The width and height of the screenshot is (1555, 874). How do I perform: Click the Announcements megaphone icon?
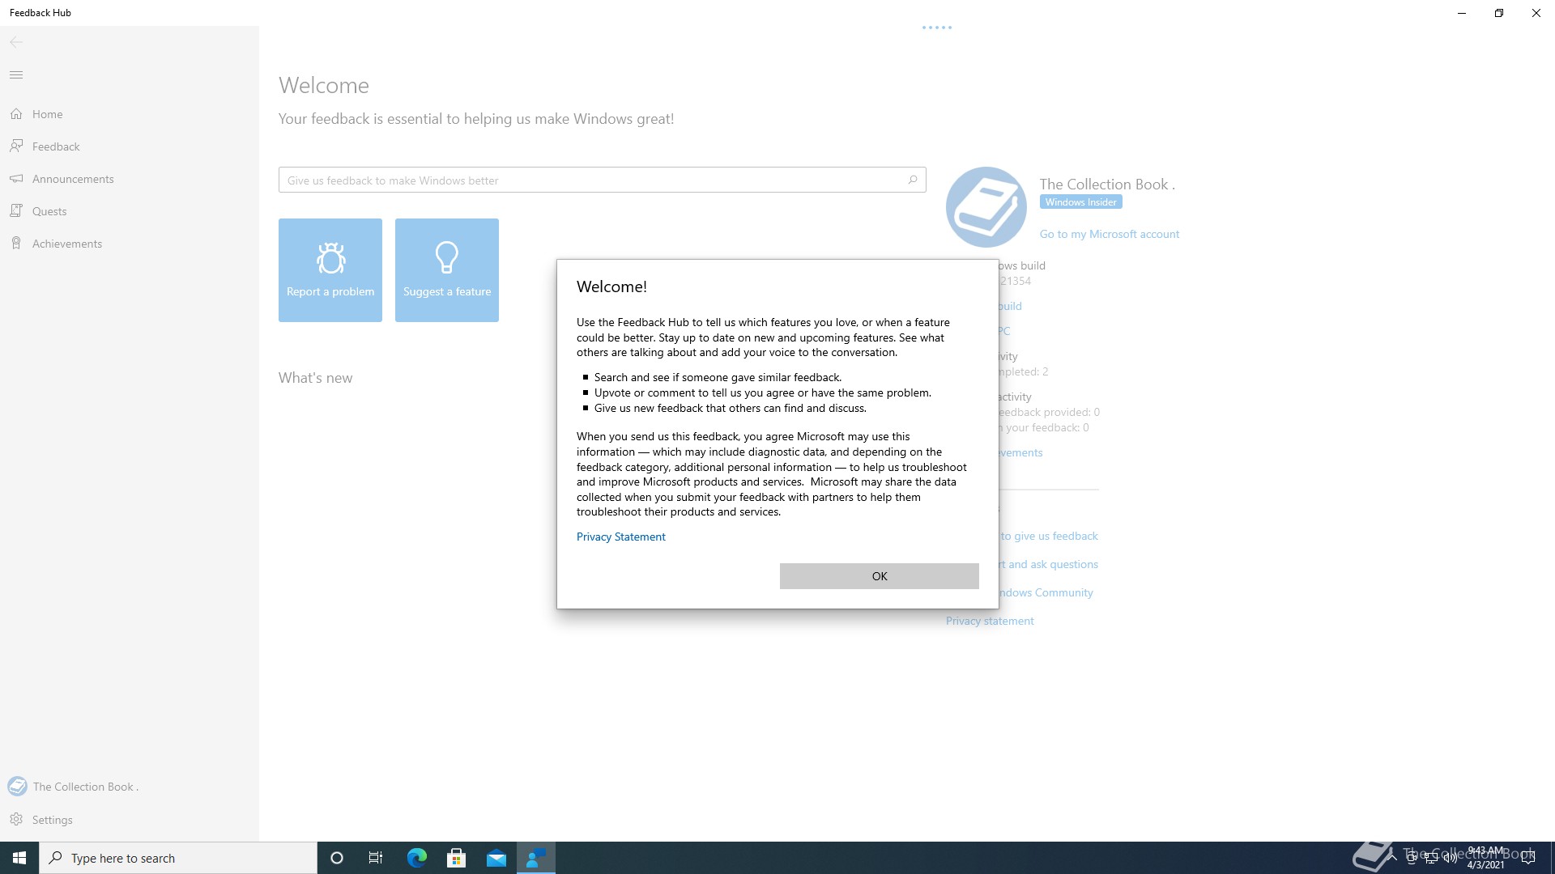point(16,179)
